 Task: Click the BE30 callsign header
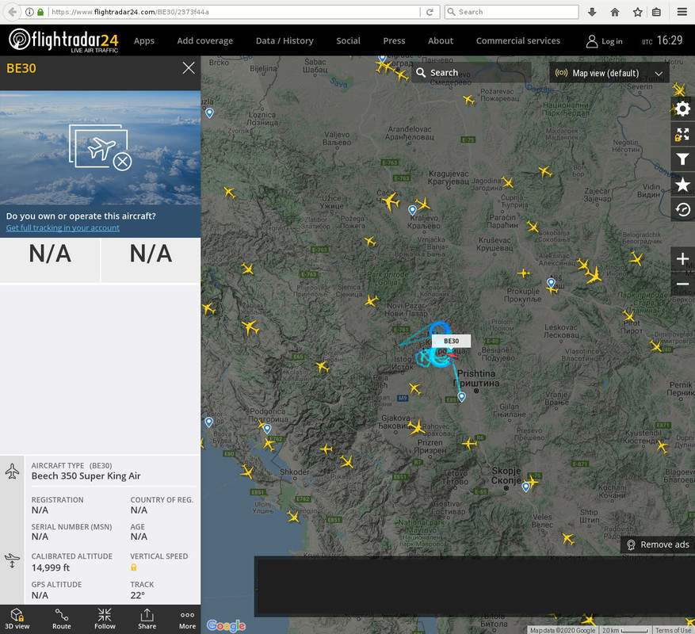[21, 68]
